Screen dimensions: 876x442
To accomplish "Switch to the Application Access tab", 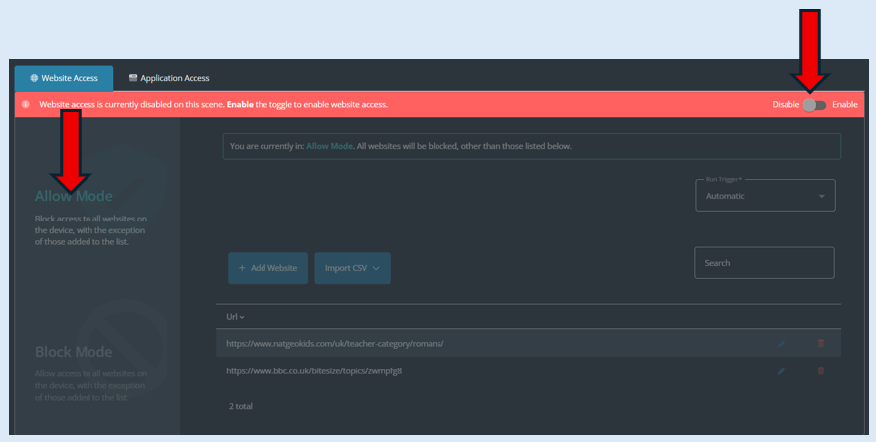I will [169, 78].
